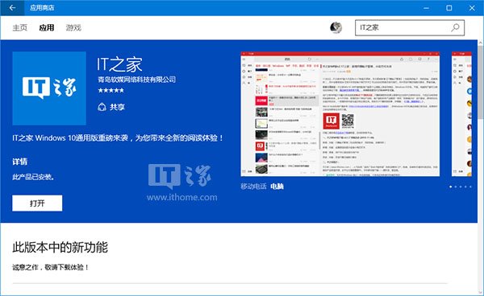Viewport: 484px width, 296px height.
Task: Click the 共享 share icon
Action: tap(102, 107)
